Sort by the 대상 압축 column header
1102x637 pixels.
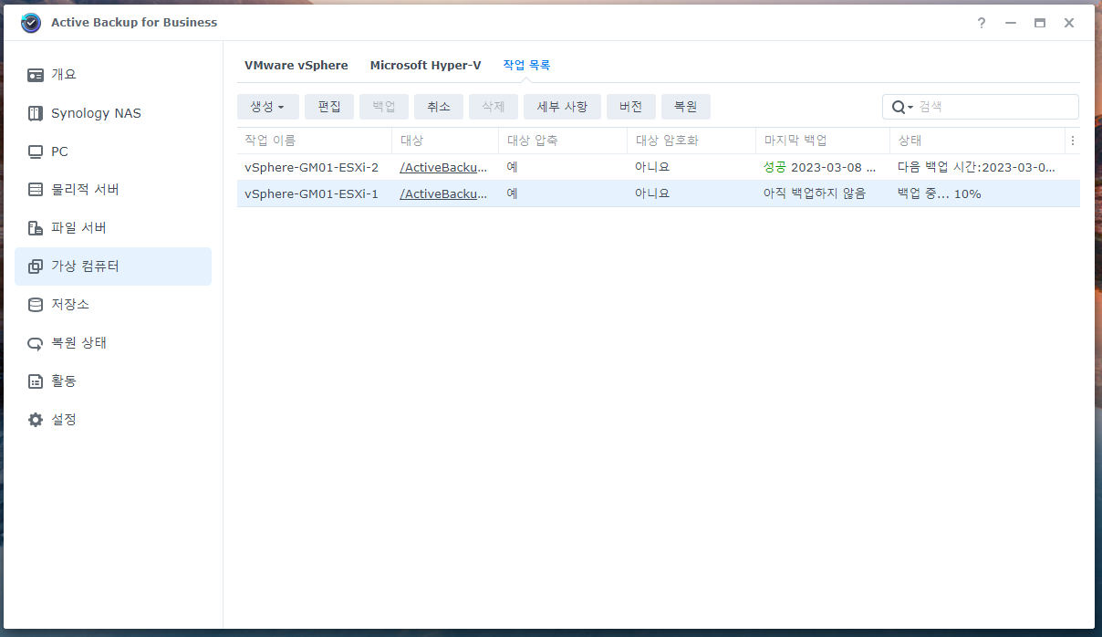pos(563,141)
